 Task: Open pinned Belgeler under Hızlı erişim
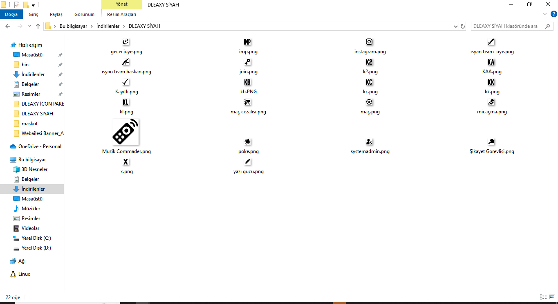point(30,84)
